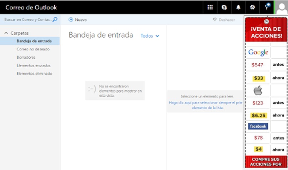This screenshot has height=170, width=288.
Task: Open help with the question mark icon
Action: (267, 7)
